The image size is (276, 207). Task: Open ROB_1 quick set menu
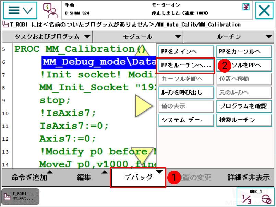tap(255, 197)
